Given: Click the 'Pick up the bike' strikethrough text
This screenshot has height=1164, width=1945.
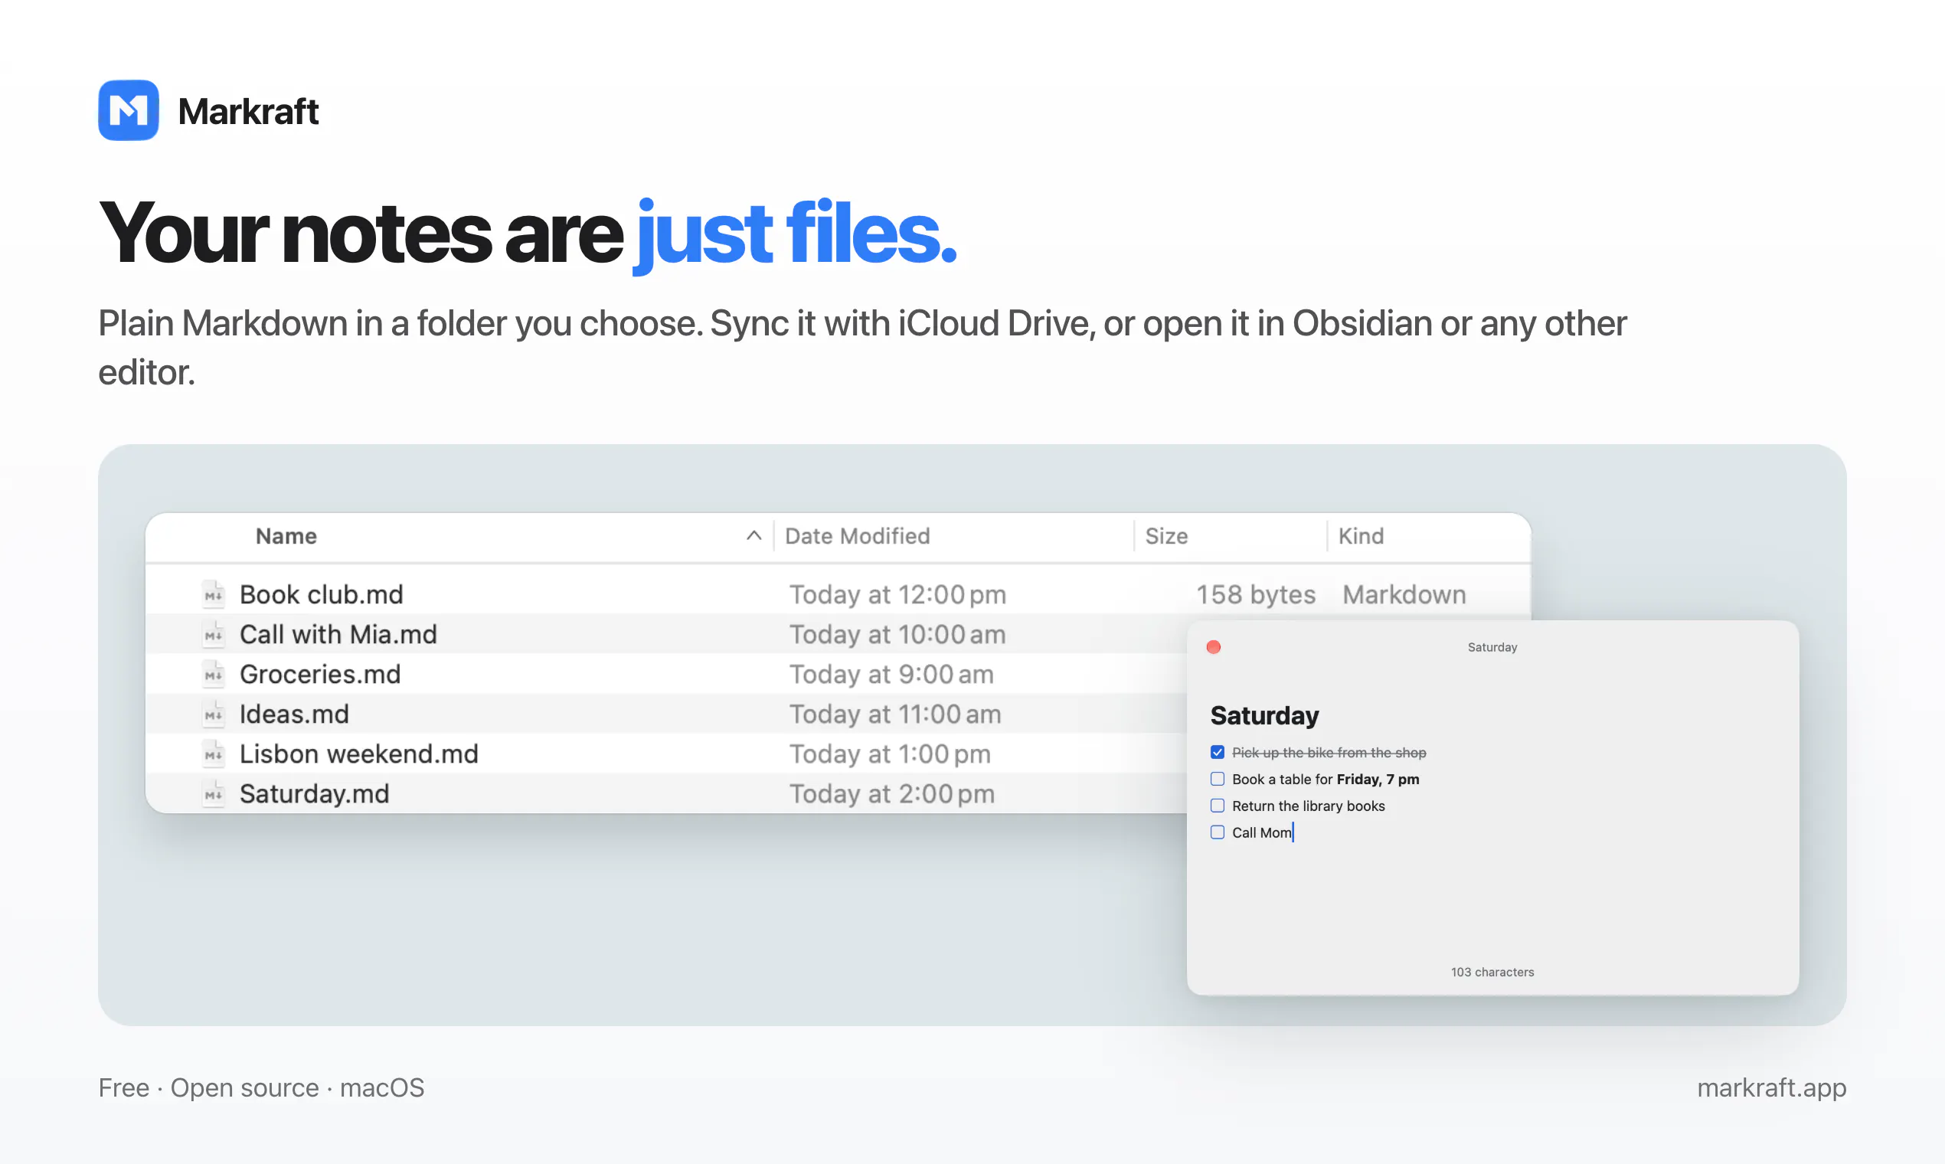Looking at the screenshot, I should tap(1329, 752).
